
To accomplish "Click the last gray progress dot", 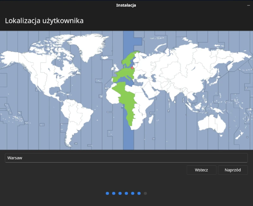I will coord(145,193).
